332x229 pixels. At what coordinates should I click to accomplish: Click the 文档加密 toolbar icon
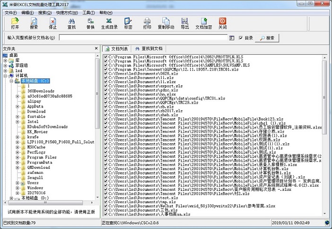click(x=204, y=23)
